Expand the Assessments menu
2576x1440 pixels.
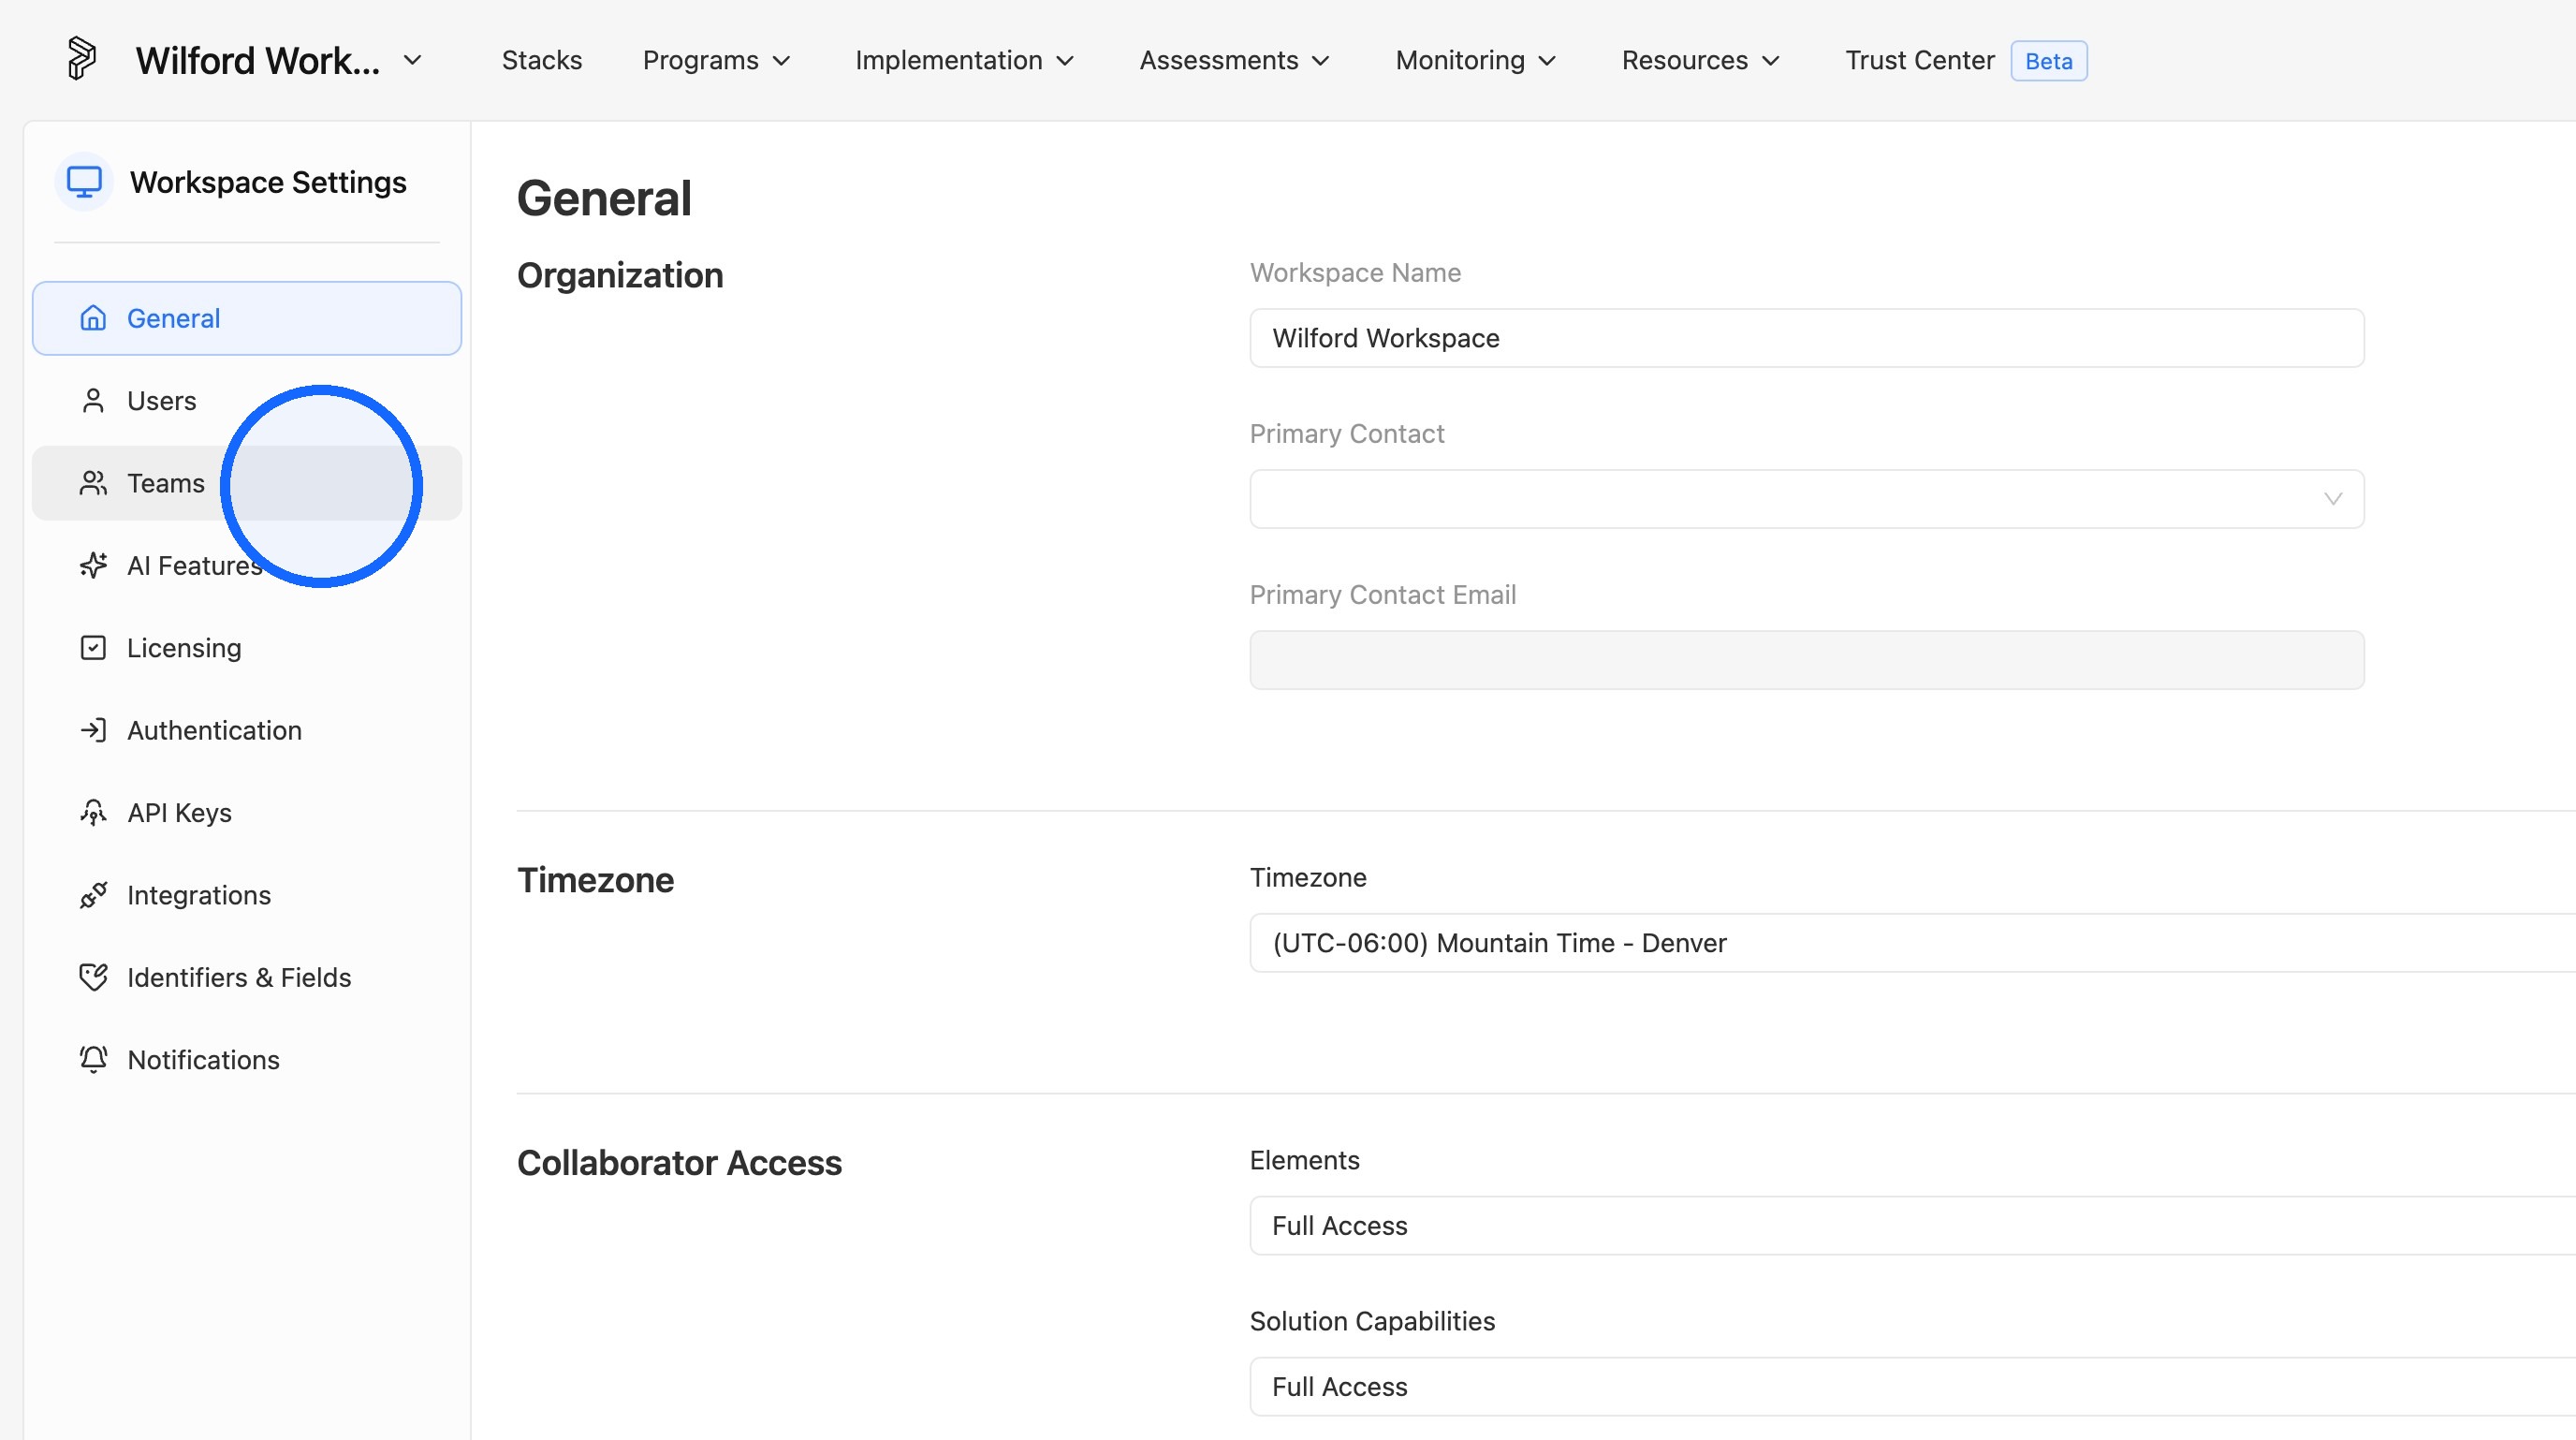coord(1235,60)
